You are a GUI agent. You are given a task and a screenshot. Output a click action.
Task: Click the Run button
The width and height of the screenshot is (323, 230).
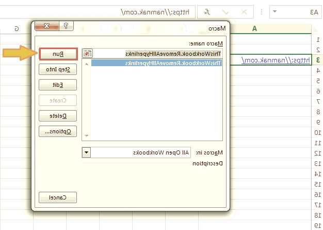(x=58, y=54)
